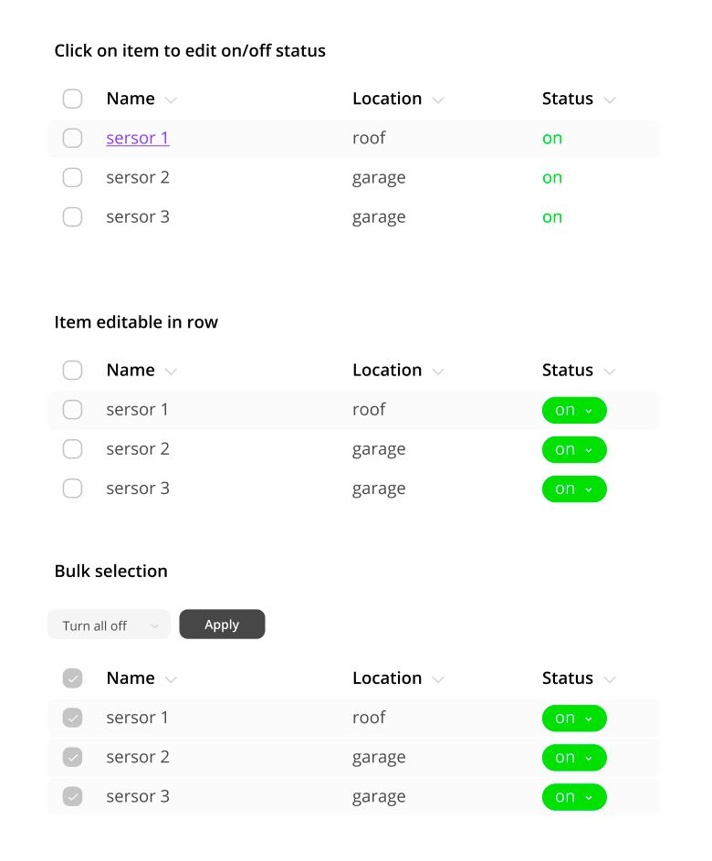Click roof location in Bulk selection table
Screen dimensions: 712x861
tap(369, 718)
